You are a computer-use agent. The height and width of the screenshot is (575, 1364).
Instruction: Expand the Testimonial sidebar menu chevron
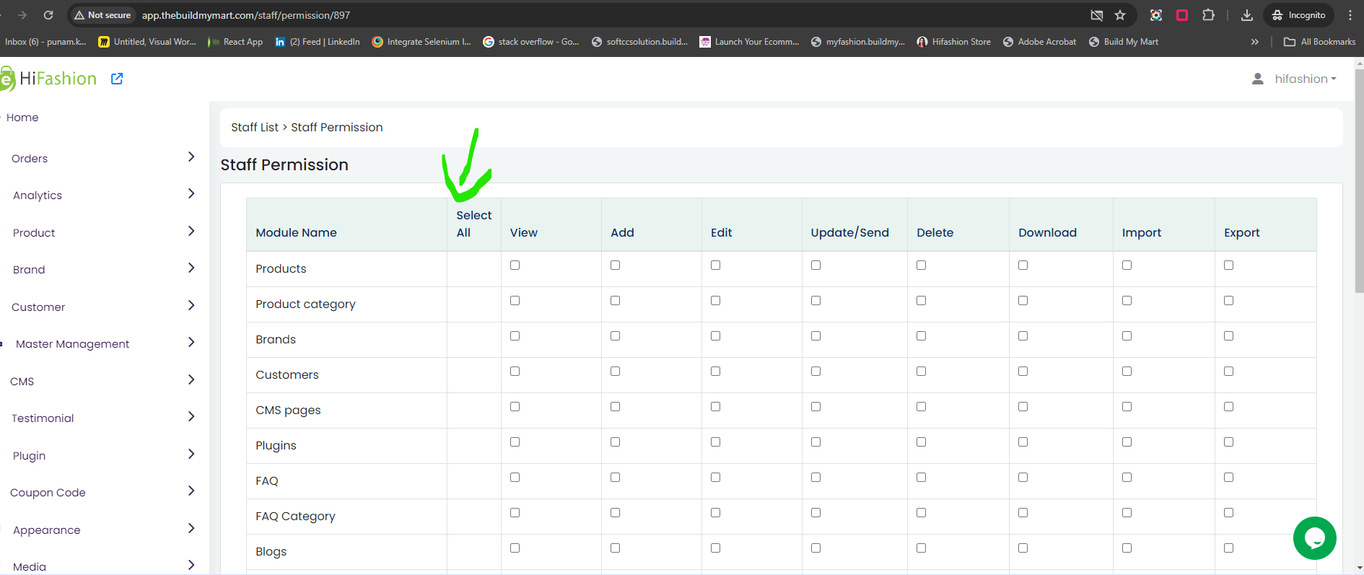[191, 416]
